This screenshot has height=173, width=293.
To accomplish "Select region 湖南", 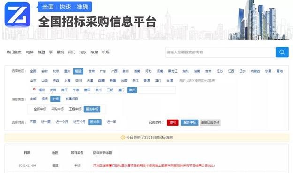I will coord(197,71).
